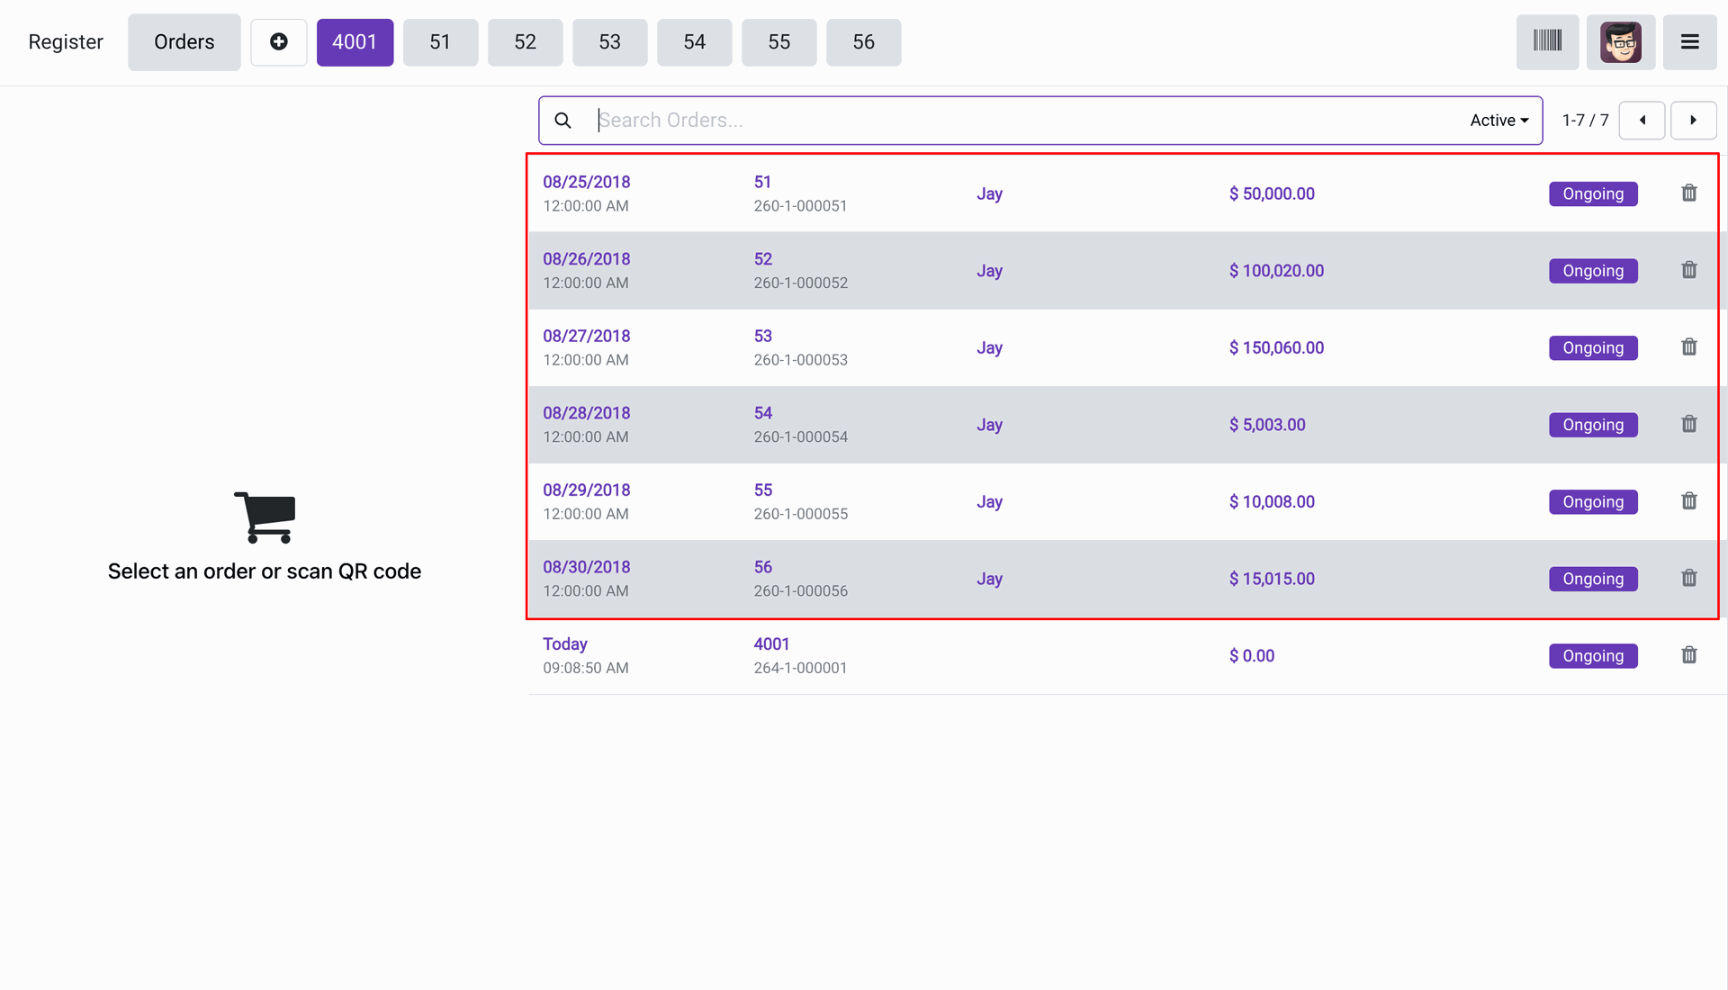
Task: Delete order 53 with its trash icon
Action: (1689, 346)
